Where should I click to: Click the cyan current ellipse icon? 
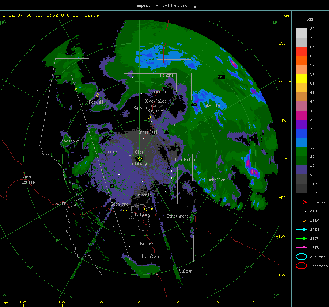(301, 257)
